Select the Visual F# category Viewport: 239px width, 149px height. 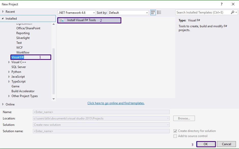tap(18, 57)
